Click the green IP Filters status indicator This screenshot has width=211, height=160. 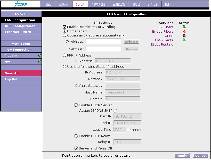point(184,27)
